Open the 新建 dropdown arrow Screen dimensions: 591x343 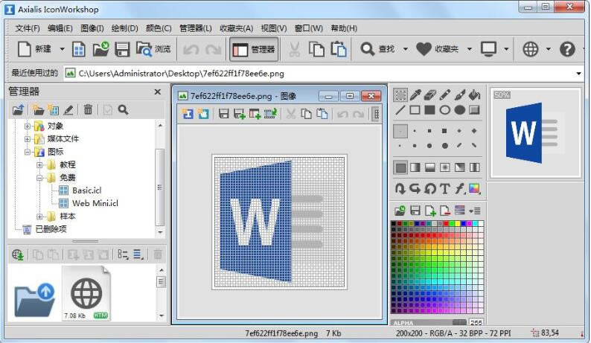[x=63, y=49]
